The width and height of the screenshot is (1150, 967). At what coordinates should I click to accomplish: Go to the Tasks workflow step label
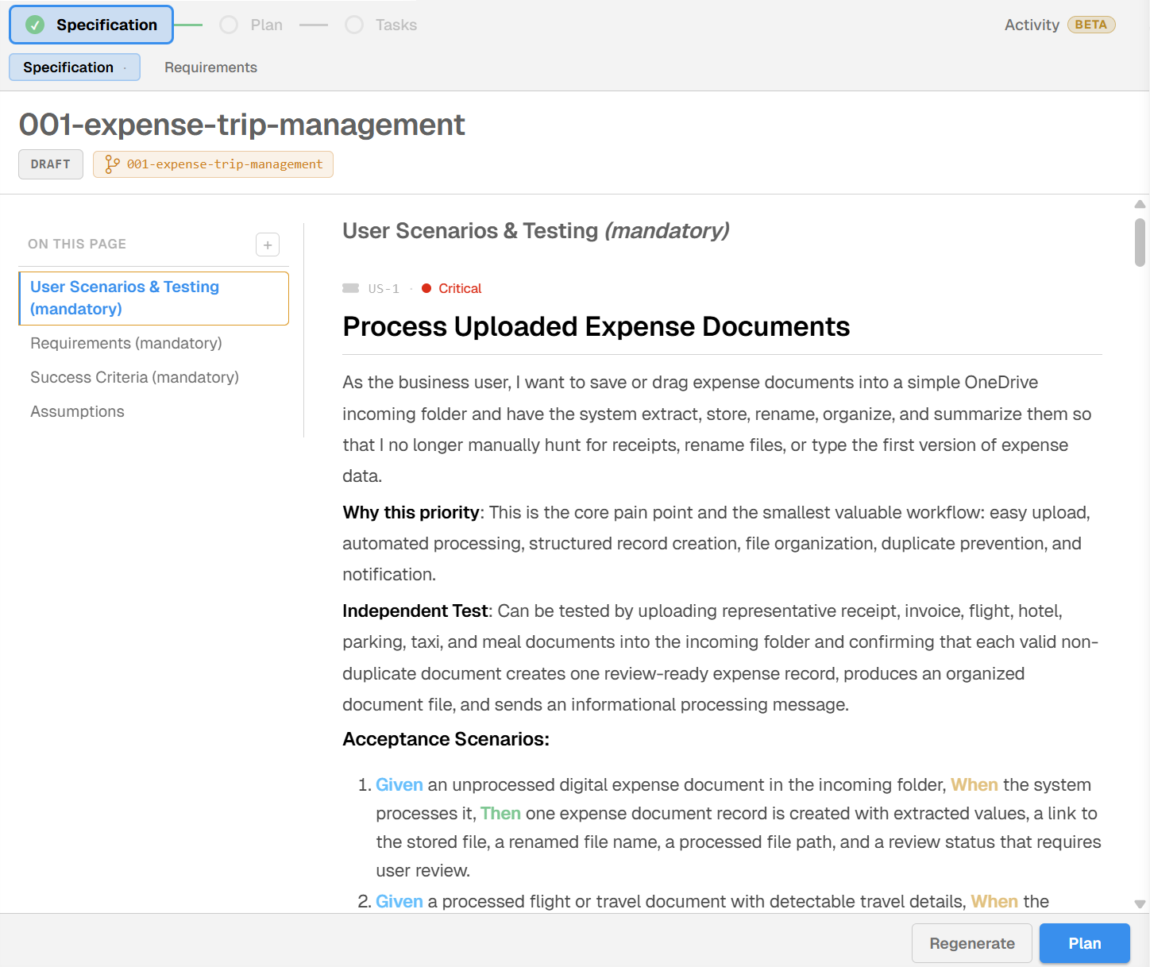coord(396,25)
